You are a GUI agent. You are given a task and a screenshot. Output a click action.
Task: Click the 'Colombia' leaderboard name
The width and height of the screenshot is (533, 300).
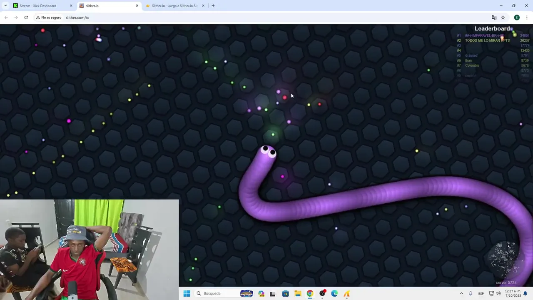click(472, 65)
